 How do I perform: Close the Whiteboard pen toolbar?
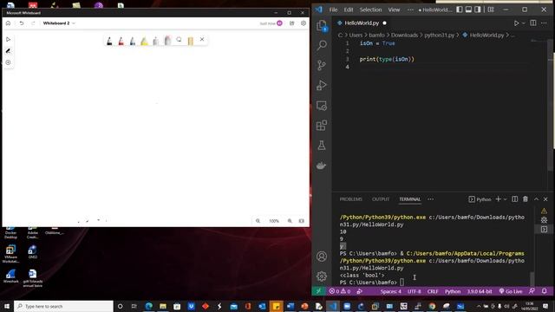(202, 39)
